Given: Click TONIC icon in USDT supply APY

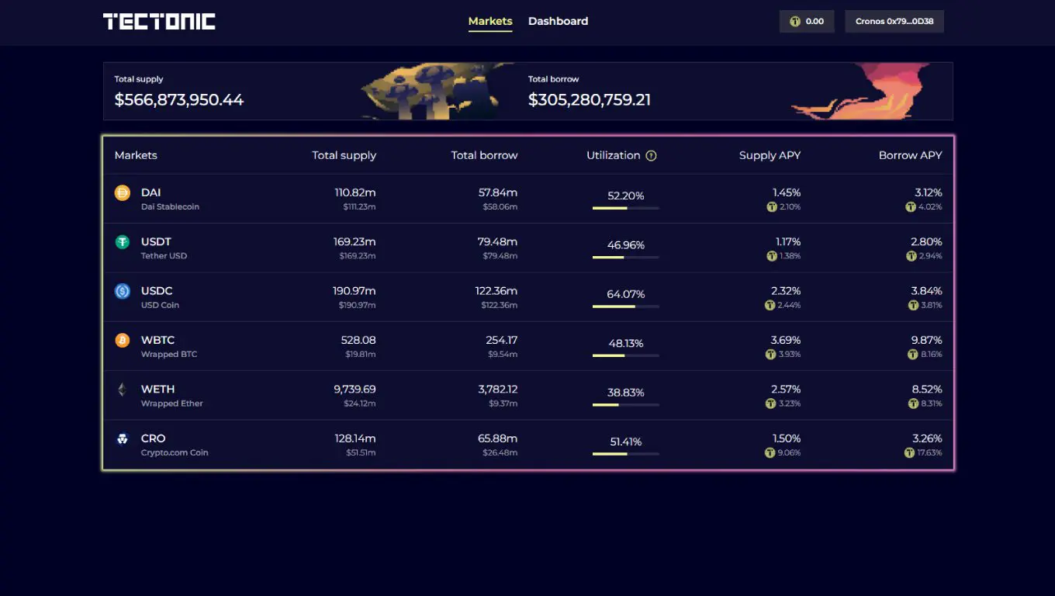Looking at the screenshot, I should coord(772,256).
